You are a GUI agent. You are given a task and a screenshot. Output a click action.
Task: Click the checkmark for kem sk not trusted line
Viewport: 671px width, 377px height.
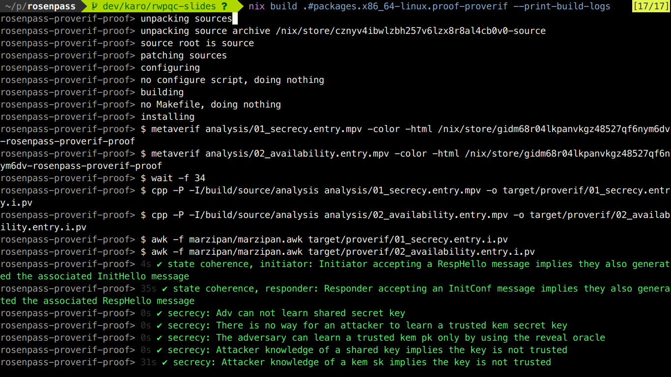[x=165, y=362]
